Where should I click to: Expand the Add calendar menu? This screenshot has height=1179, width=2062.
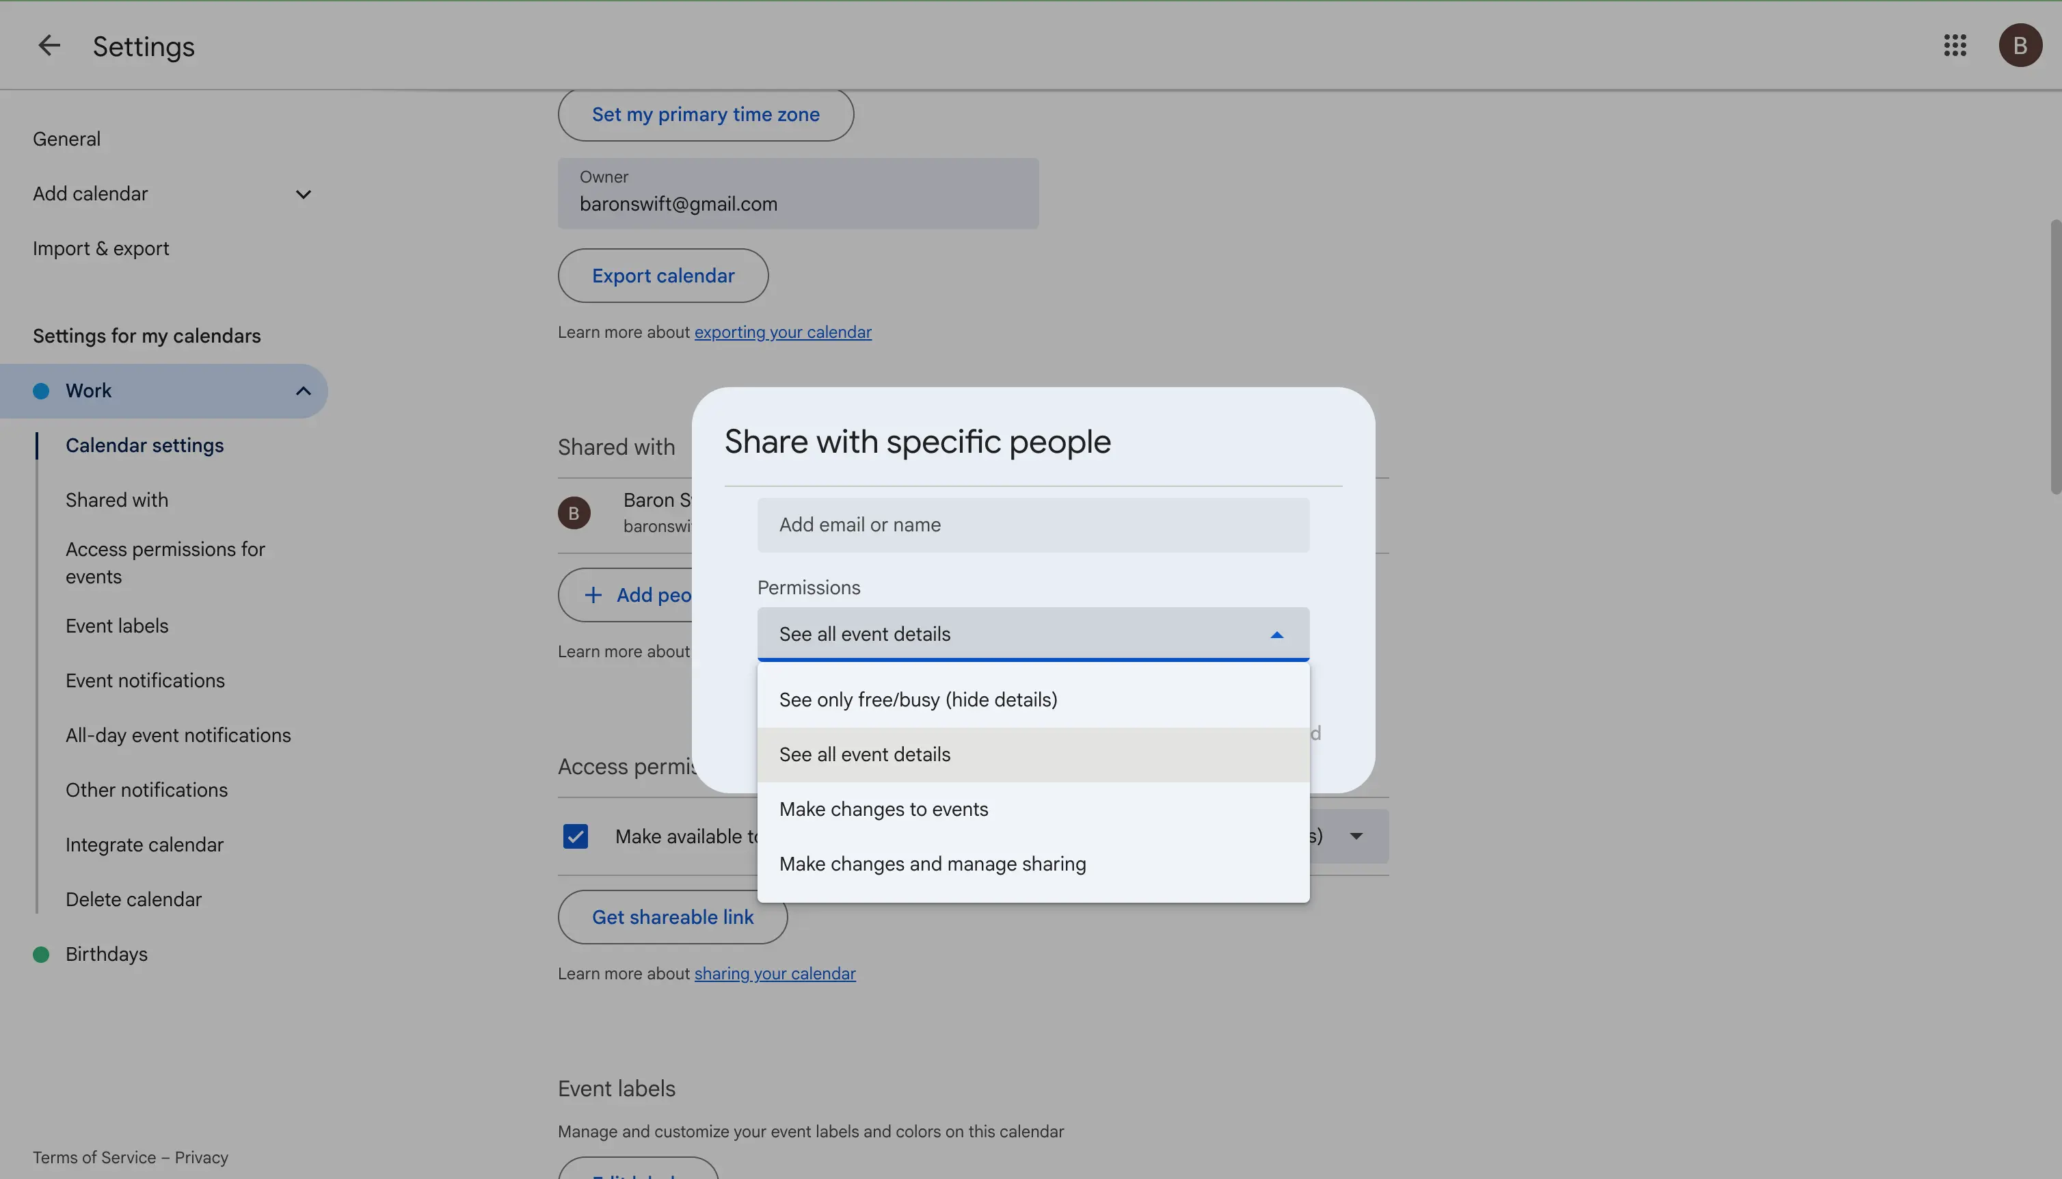pos(304,194)
